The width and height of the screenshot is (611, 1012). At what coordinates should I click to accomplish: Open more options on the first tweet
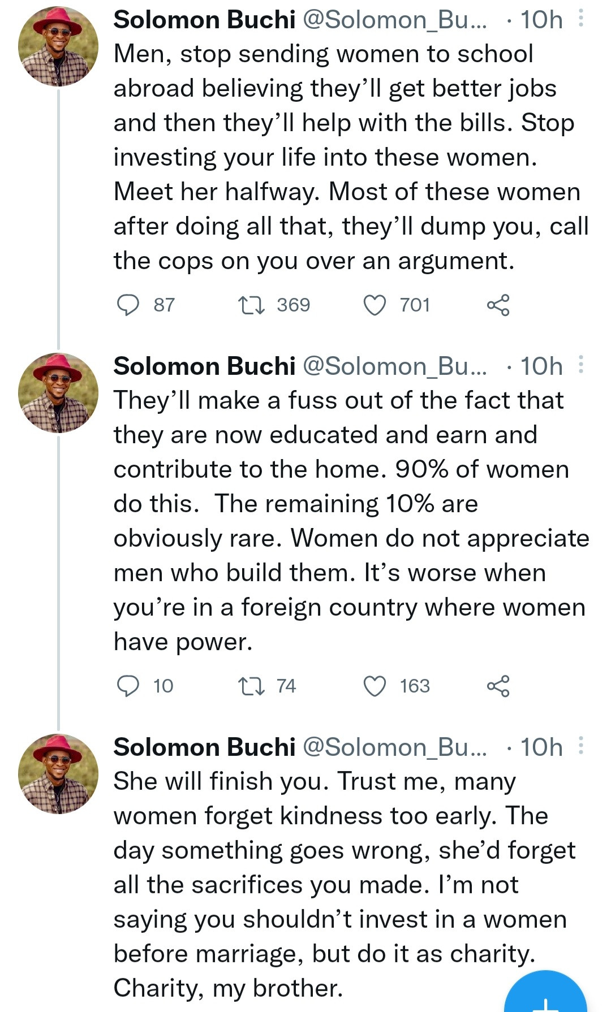(580, 19)
